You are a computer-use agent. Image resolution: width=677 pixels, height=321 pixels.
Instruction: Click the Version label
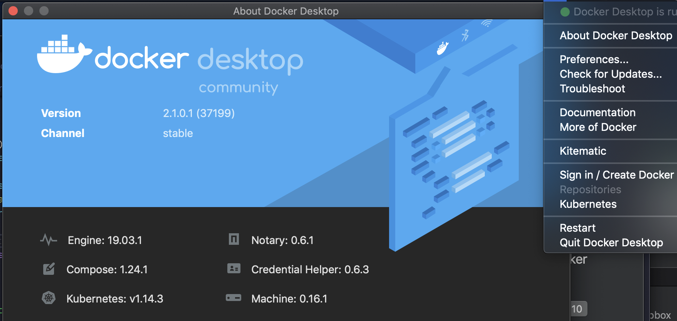tap(61, 113)
